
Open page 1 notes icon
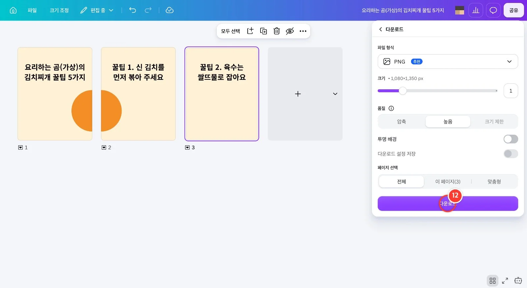pyautogui.click(x=20, y=148)
